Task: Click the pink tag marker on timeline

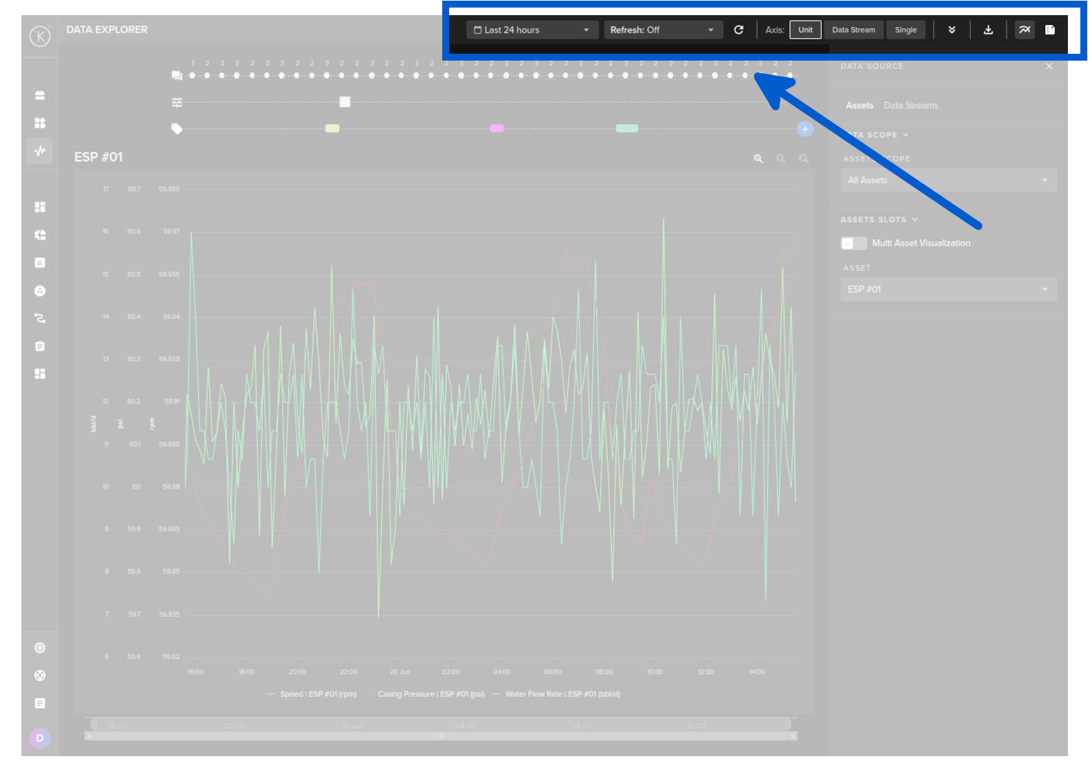Action: tap(497, 129)
